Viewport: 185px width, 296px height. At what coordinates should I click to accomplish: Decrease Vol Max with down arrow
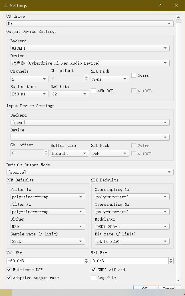pos(171,262)
